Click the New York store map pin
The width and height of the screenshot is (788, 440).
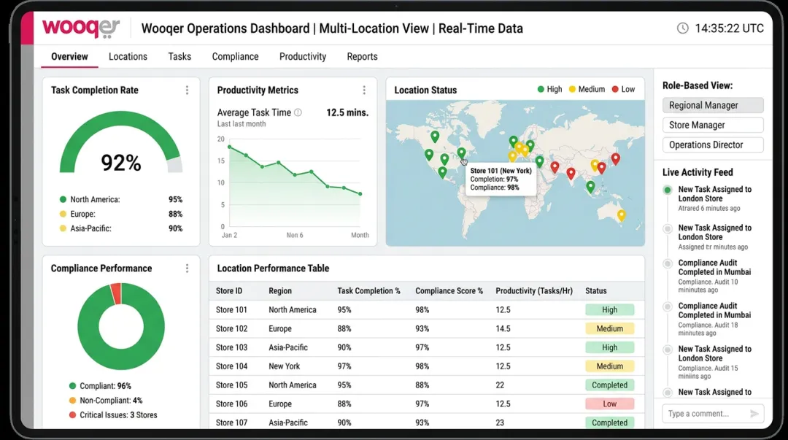(x=461, y=153)
